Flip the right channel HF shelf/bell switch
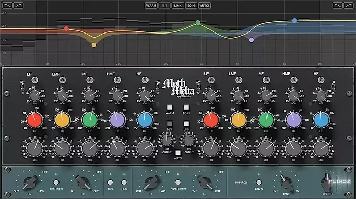 pos(333,86)
